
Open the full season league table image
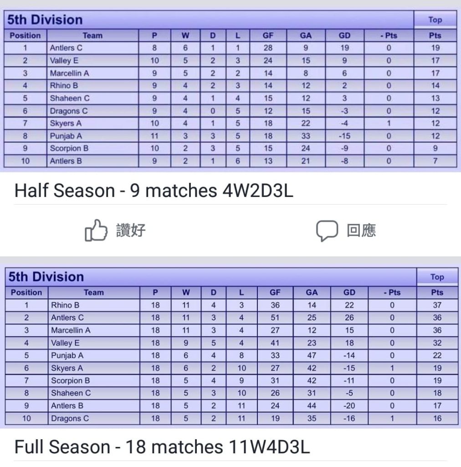230,346
